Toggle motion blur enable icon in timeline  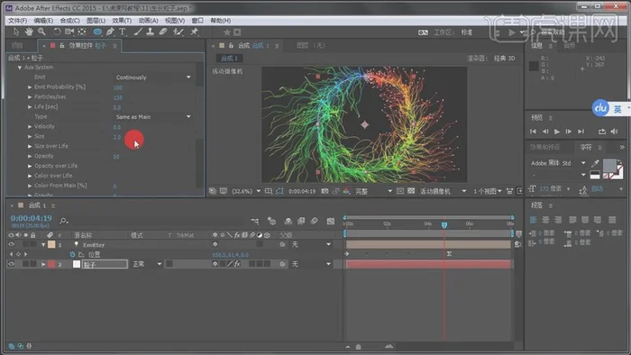click(315, 221)
